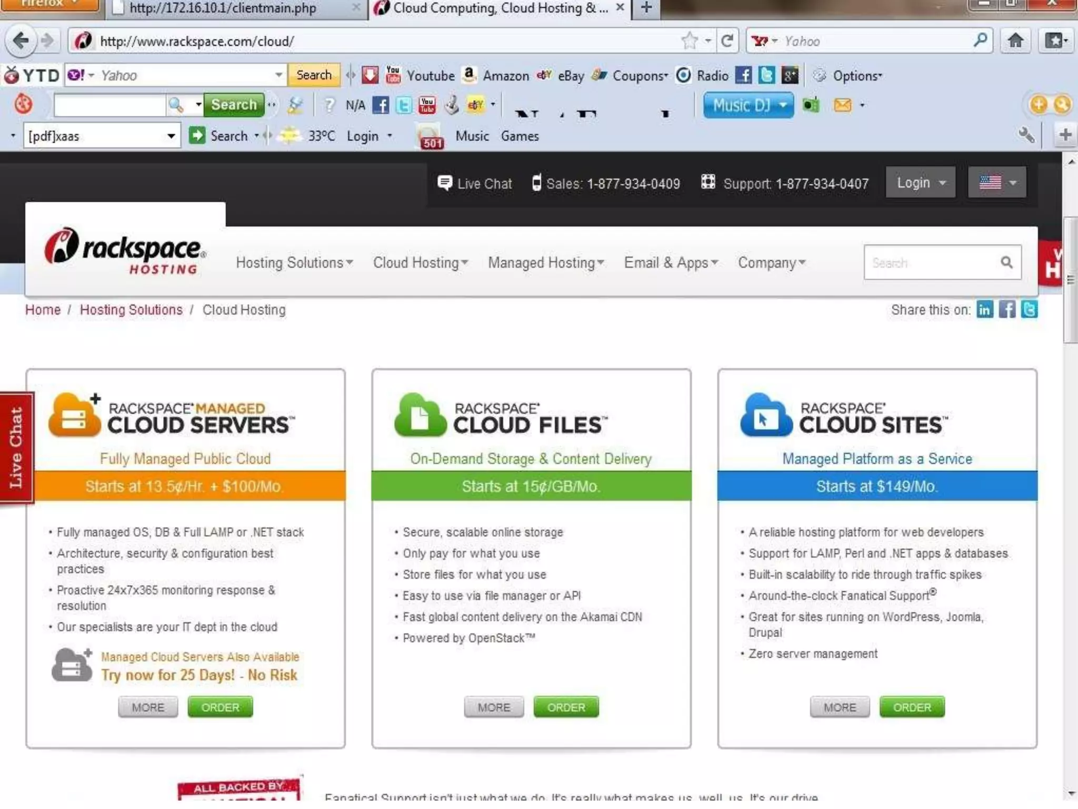The height and width of the screenshot is (809, 1078).
Task: Share on LinkedIn icon
Action: point(984,310)
